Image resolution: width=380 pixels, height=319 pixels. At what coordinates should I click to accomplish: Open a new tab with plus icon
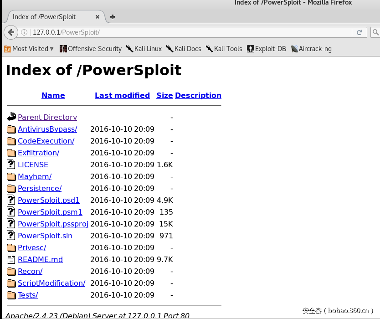click(x=113, y=17)
